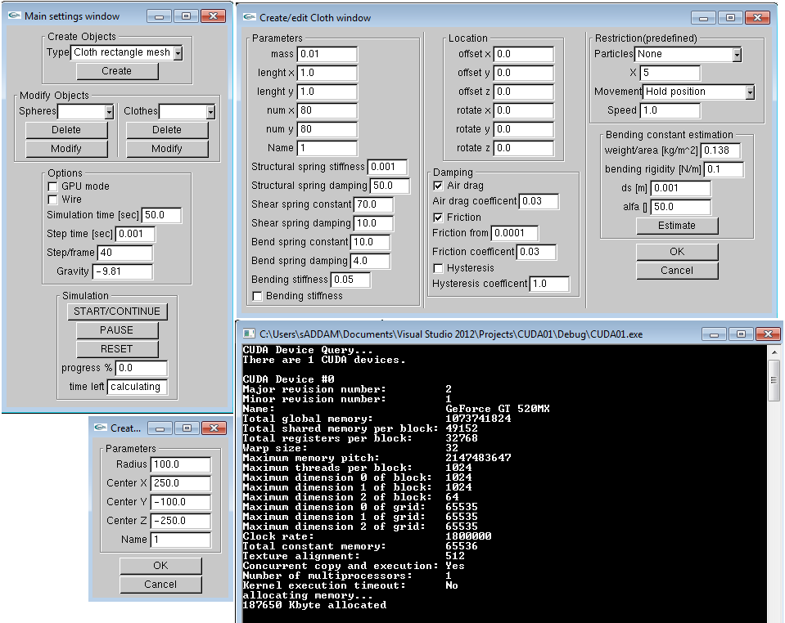Image resolution: width=785 pixels, height=623 pixels.
Task: Click the Bending stiffness value field
Action: (351, 280)
